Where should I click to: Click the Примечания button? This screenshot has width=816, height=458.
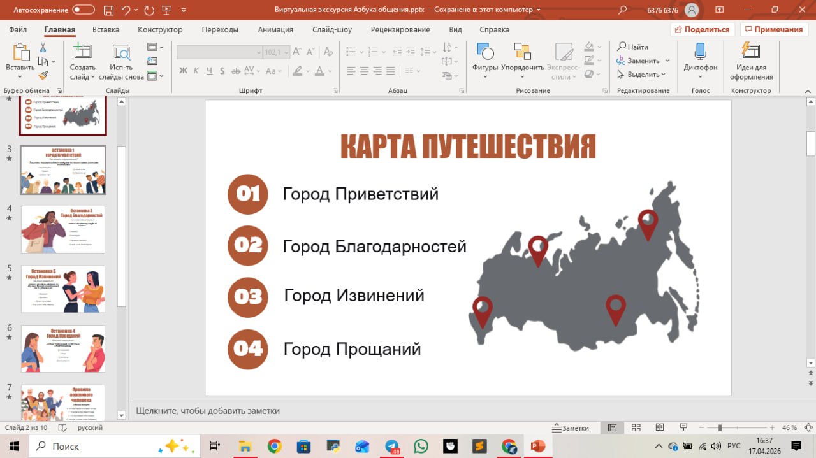(x=774, y=29)
